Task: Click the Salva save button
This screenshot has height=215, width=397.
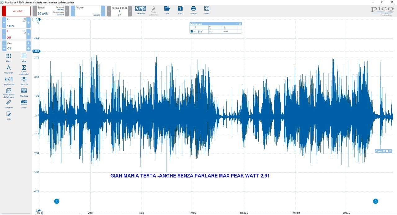Action: pos(180,10)
